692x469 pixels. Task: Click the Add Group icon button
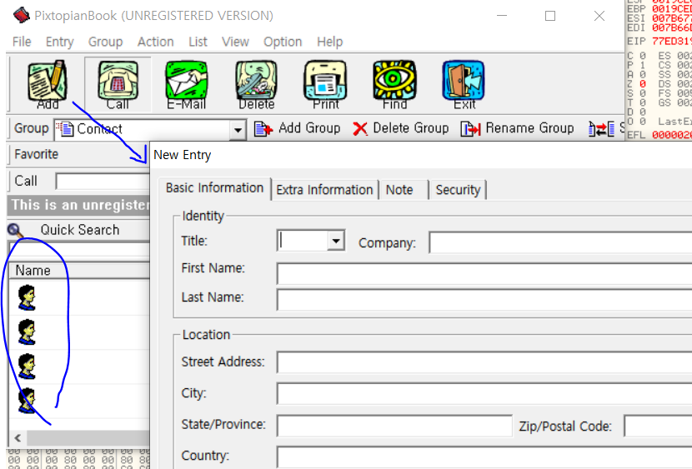click(263, 129)
